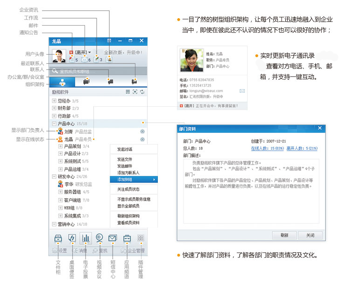Click the 消息 button in bottom bar
Image resolution: width=340 pixels, height=291 pixels.
click(79, 250)
